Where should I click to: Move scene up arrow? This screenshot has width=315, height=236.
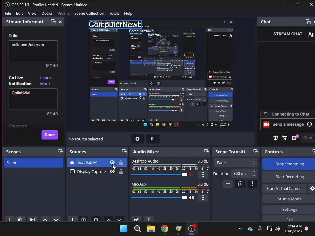pos(45,220)
